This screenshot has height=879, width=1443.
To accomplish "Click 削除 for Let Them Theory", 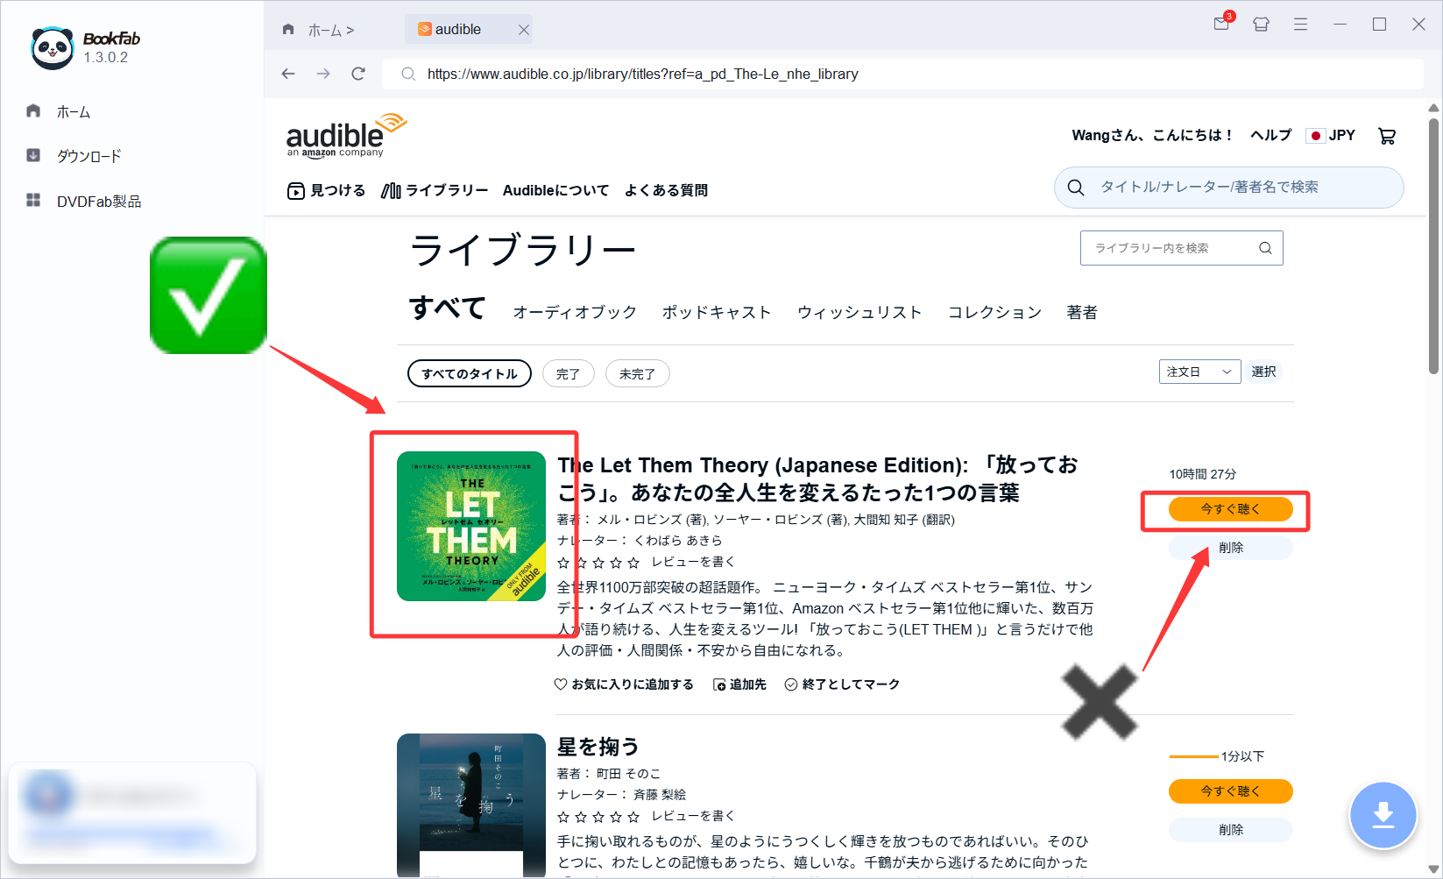I will tap(1230, 548).
